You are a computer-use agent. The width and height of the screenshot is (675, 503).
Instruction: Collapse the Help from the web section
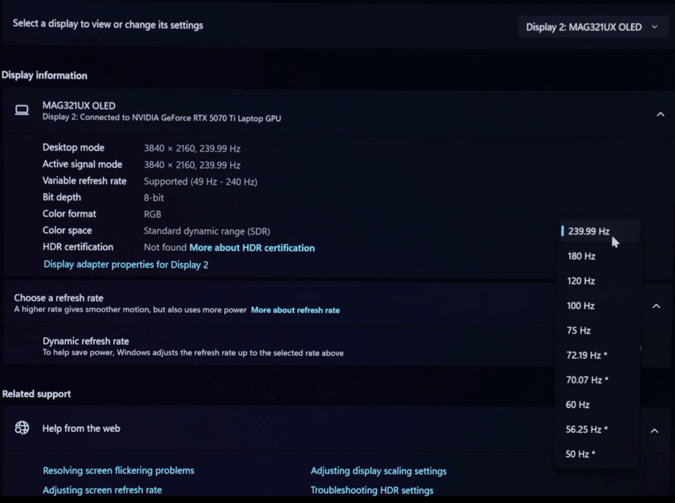[654, 430]
